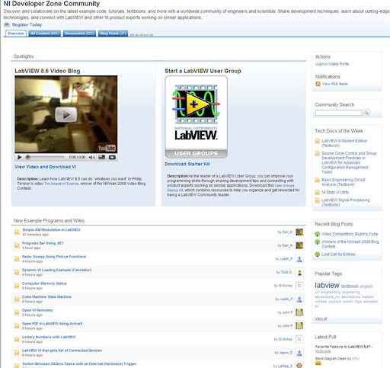Click the community search magnifier icon
This screenshot has height=368, width=390.
366,113
